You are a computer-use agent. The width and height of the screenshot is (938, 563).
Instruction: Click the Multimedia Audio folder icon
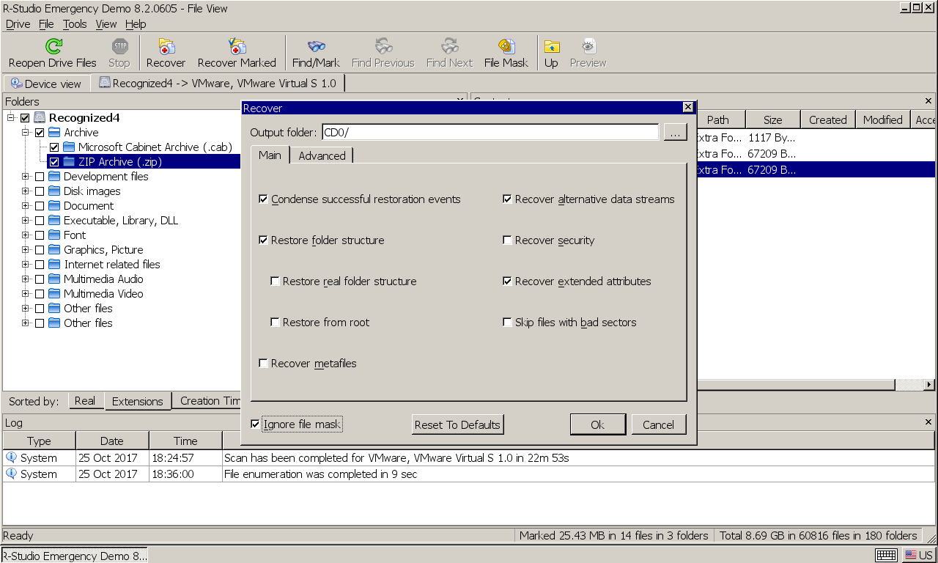(x=54, y=279)
